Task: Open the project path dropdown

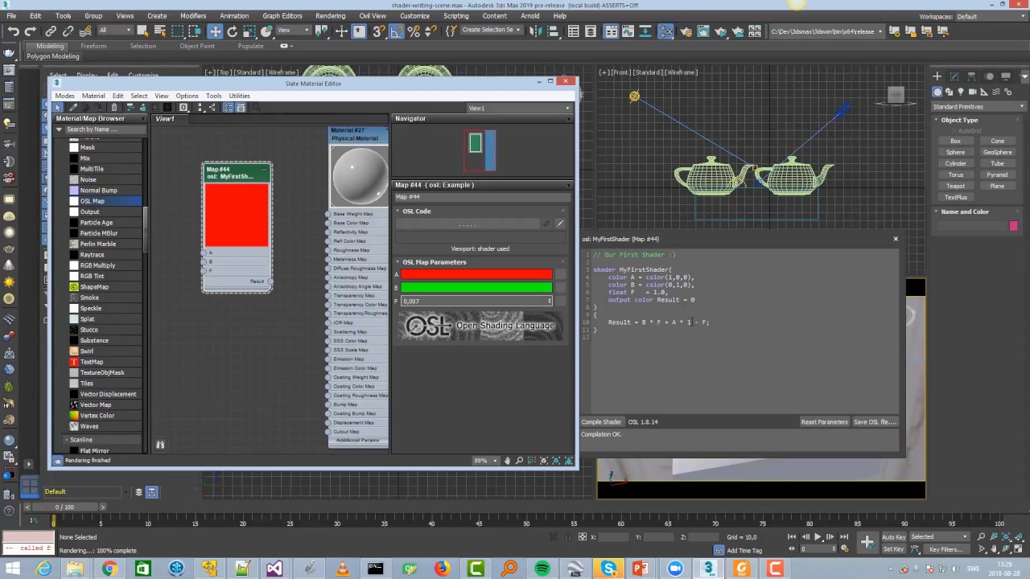Action: tap(826, 31)
